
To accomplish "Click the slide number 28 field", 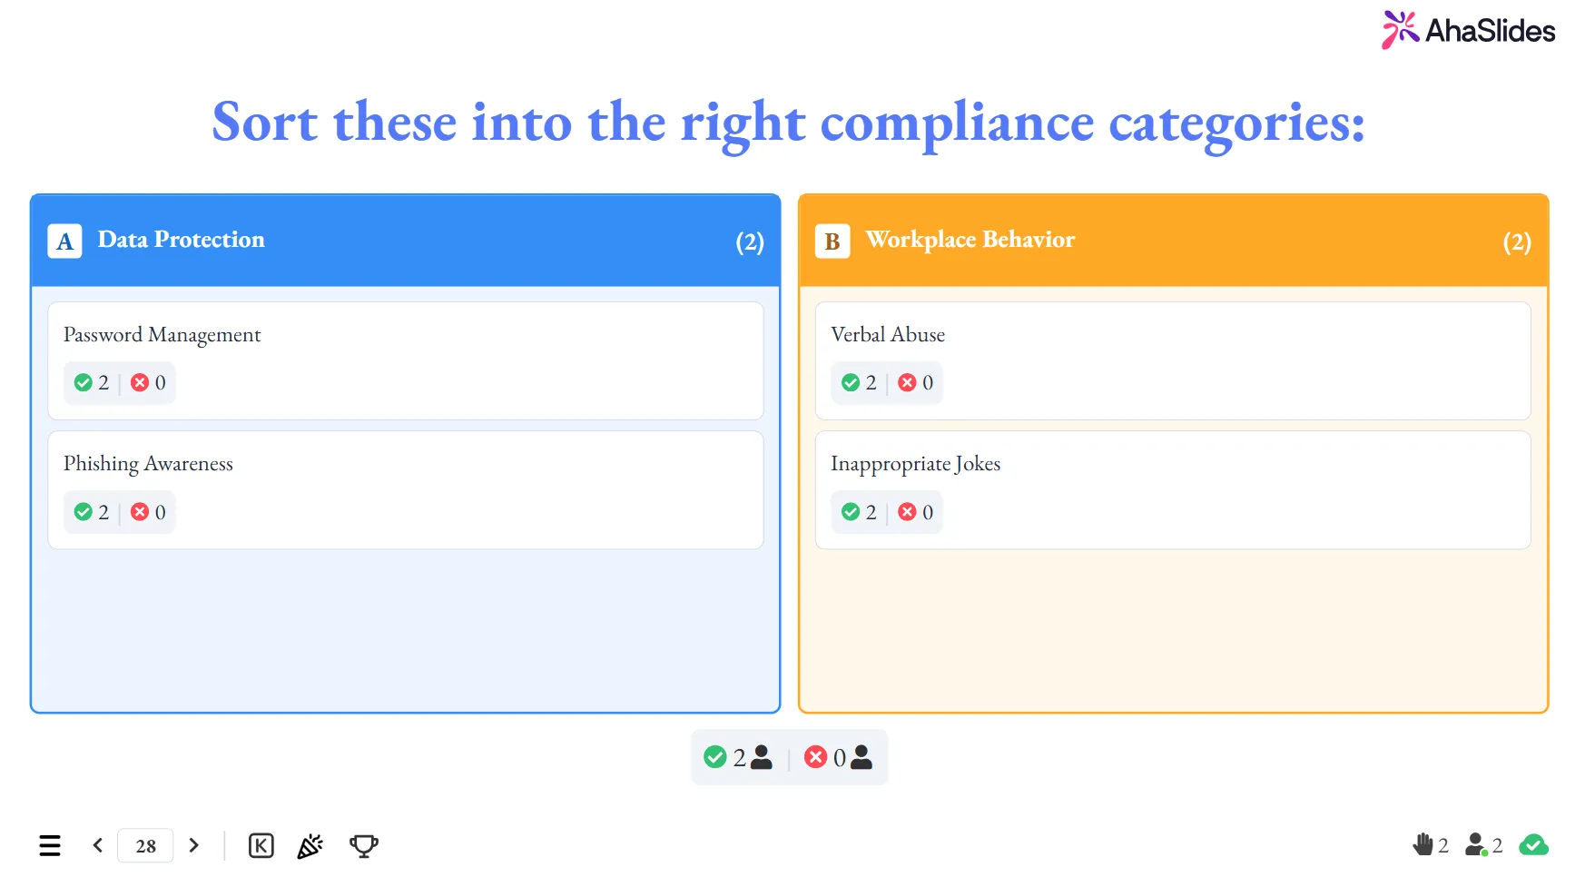I will 145,846.
